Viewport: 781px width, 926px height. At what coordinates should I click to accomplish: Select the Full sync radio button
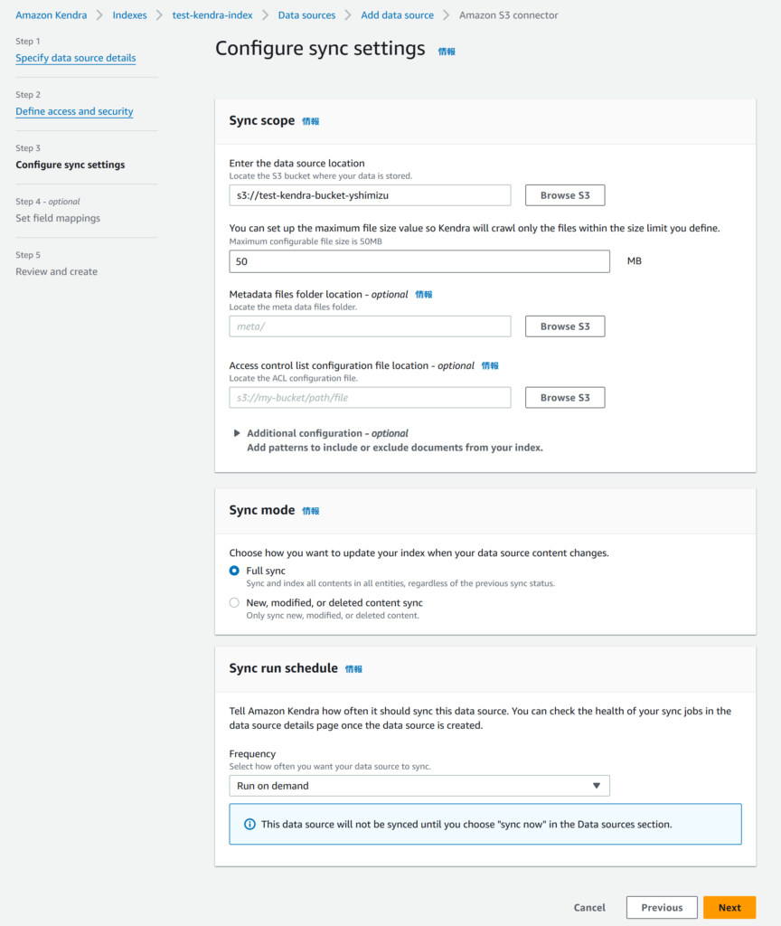coord(234,571)
